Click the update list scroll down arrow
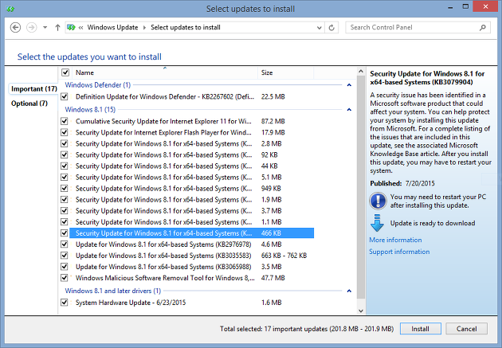The image size is (502, 348). 361,311
